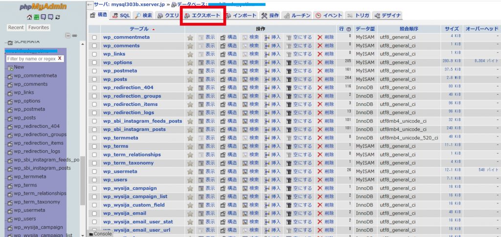
Task: Check the wp_postmeta row checkbox
Action: [x=94, y=71]
